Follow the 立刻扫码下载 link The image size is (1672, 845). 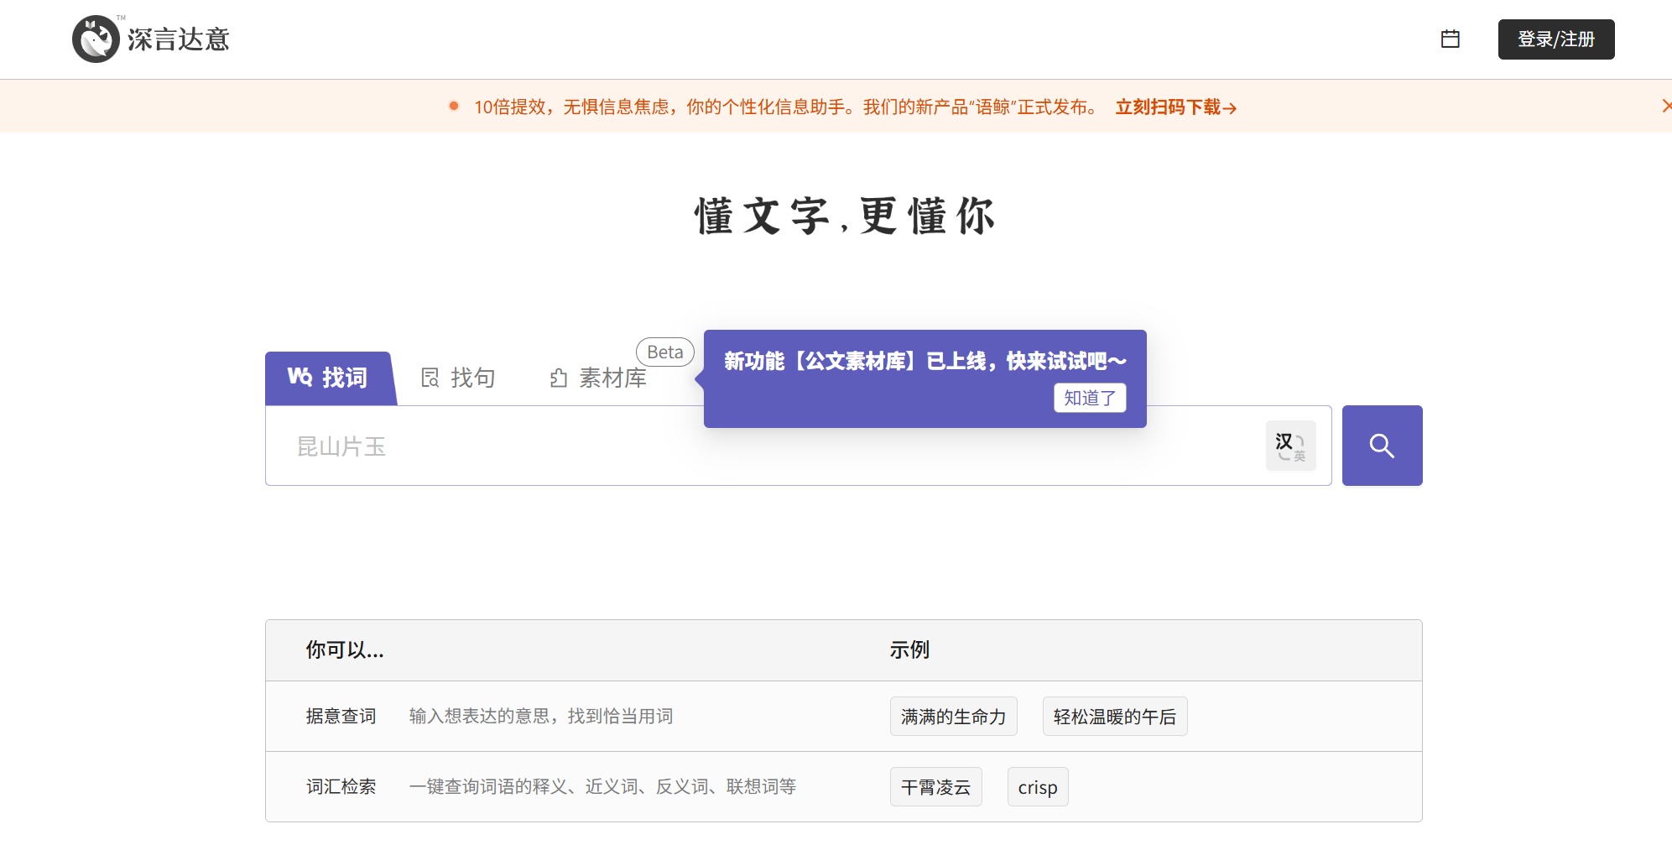[1175, 107]
